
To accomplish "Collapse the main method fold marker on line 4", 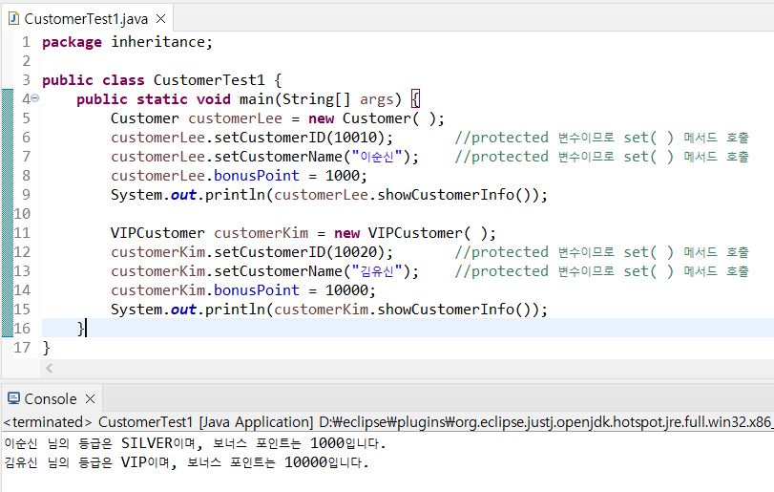I will tap(35, 98).
